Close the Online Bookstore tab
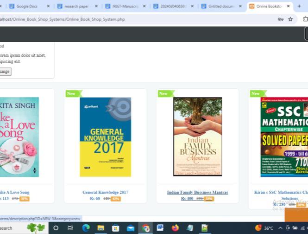The image size is (308, 234). (x=288, y=6)
